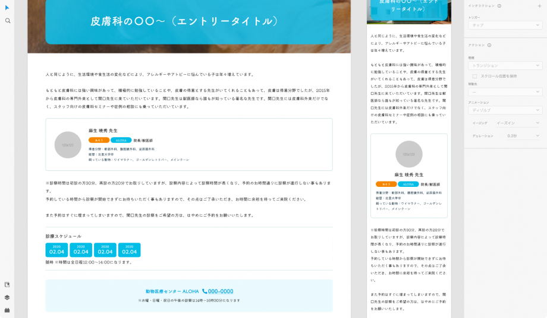Open the Layers panel icon
This screenshot has height=318, width=547.
pos(7,298)
